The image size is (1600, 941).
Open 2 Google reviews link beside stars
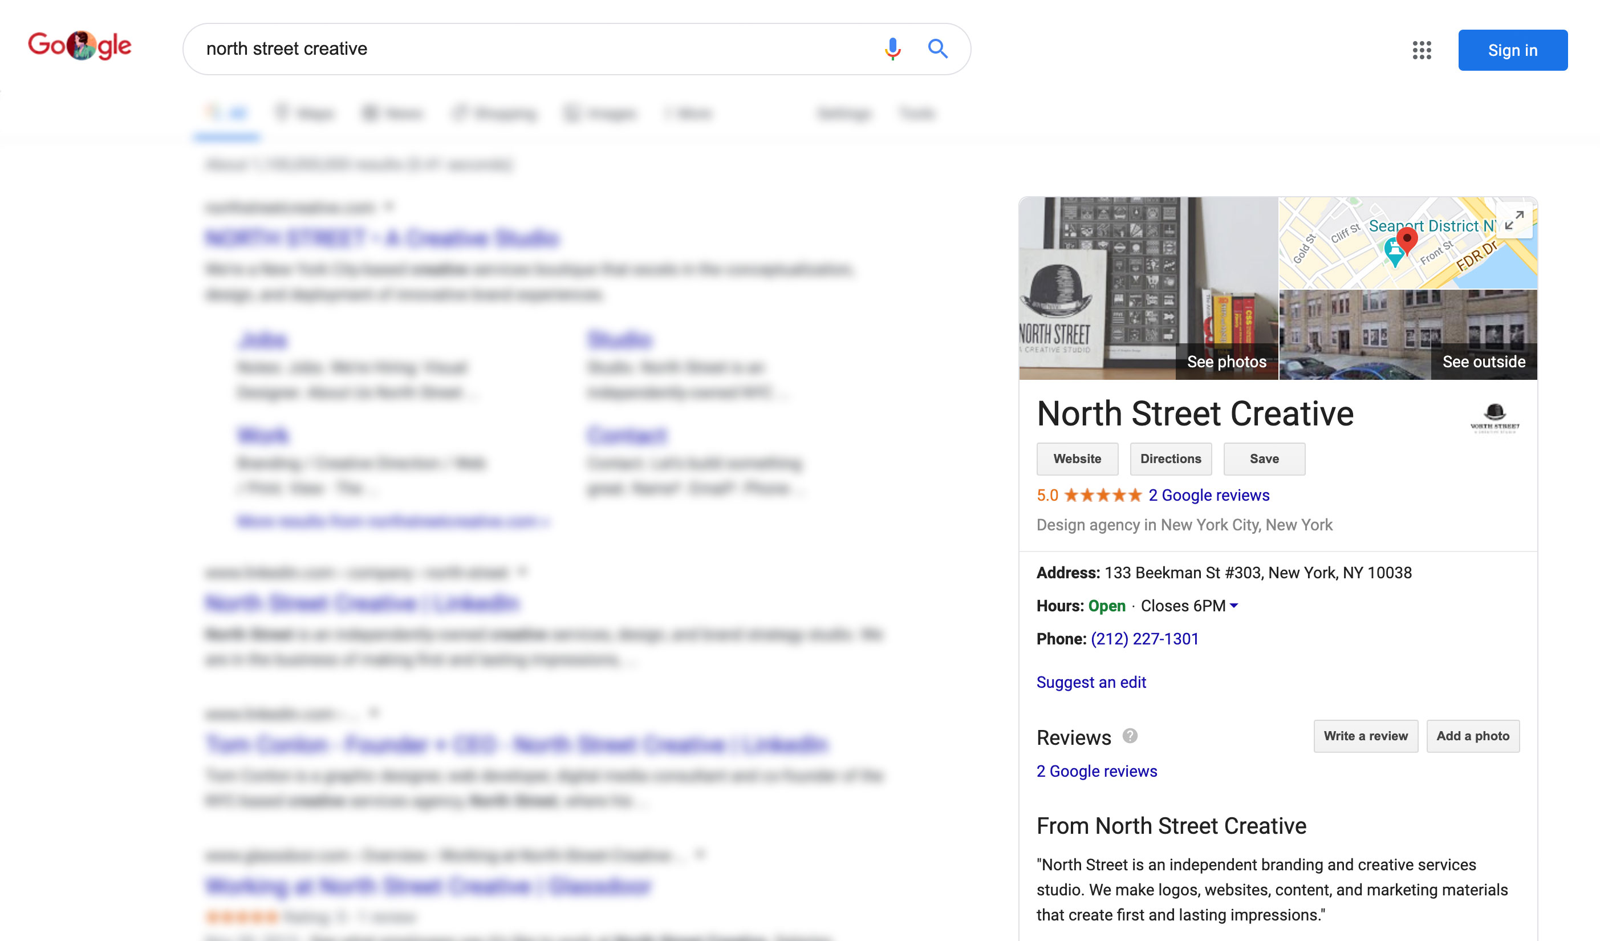[1208, 495]
